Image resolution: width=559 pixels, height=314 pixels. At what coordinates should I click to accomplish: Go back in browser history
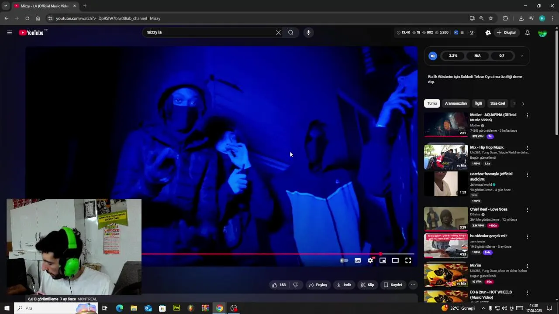pyautogui.click(x=6, y=18)
